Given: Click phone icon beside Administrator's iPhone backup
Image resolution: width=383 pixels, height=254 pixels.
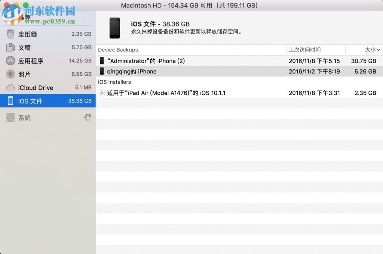Looking at the screenshot, I should (x=102, y=61).
